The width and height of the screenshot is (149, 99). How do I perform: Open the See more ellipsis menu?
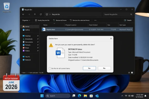[x=95, y=20]
